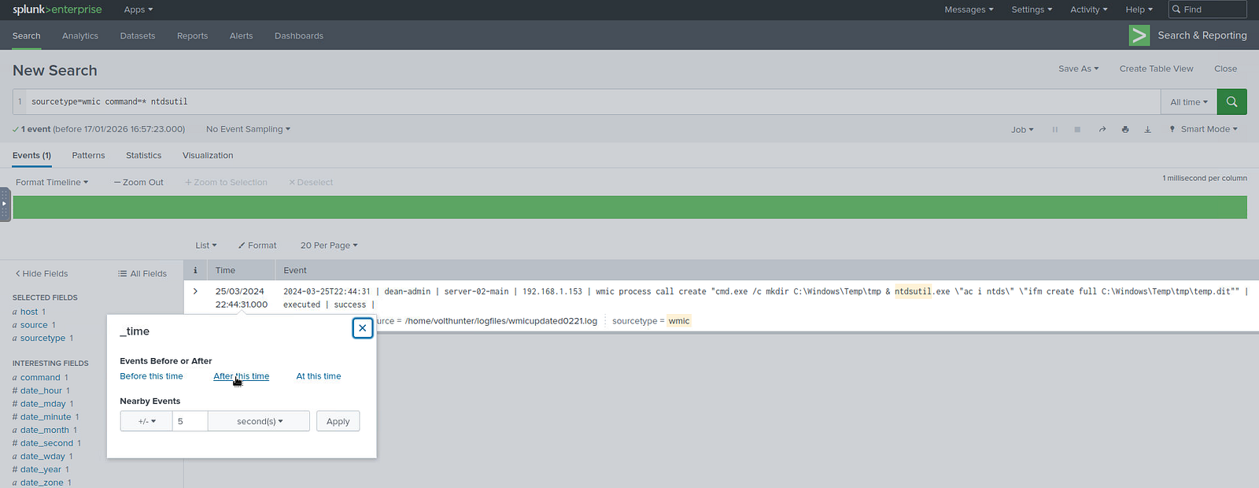This screenshot has width=1259, height=488.
Task: Open the Save As dropdown
Action: click(x=1078, y=68)
